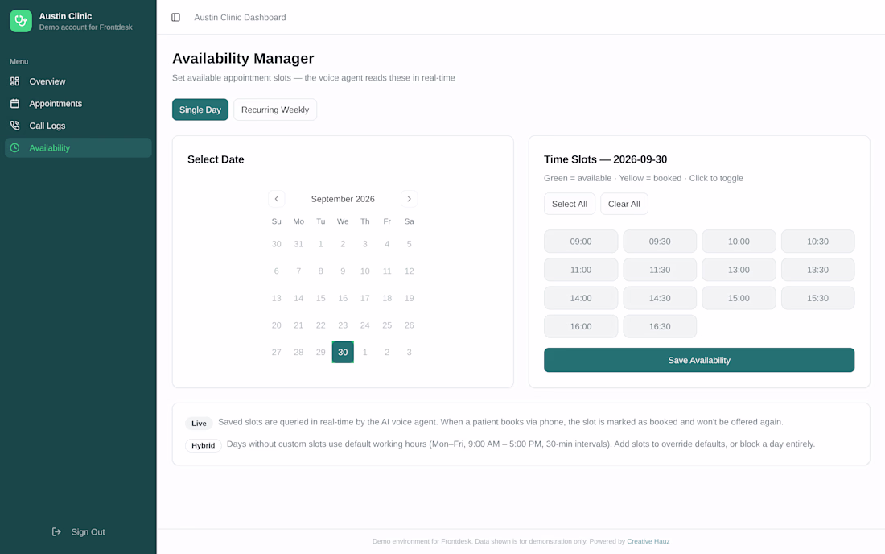Toggle the 15:30 time slot

(x=818, y=298)
